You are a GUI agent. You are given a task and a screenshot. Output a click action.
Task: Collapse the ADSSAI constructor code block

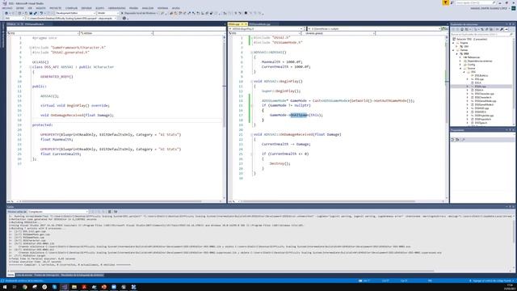(251, 53)
